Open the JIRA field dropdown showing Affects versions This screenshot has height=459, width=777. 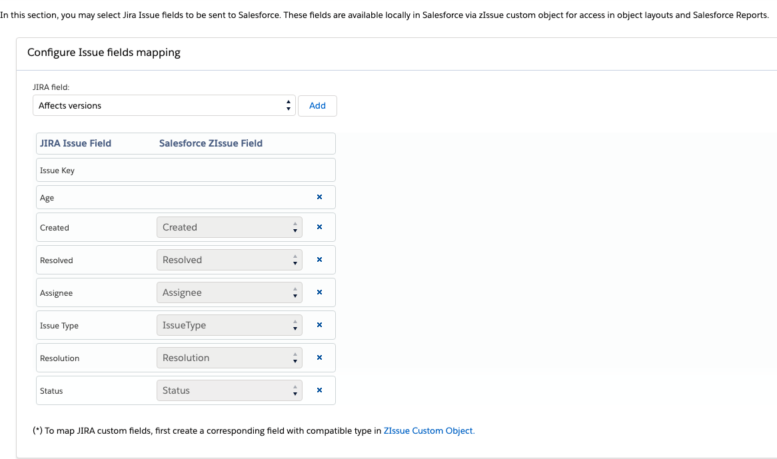(x=164, y=105)
